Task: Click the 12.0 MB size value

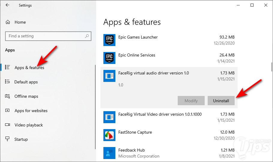Action: click(227, 132)
